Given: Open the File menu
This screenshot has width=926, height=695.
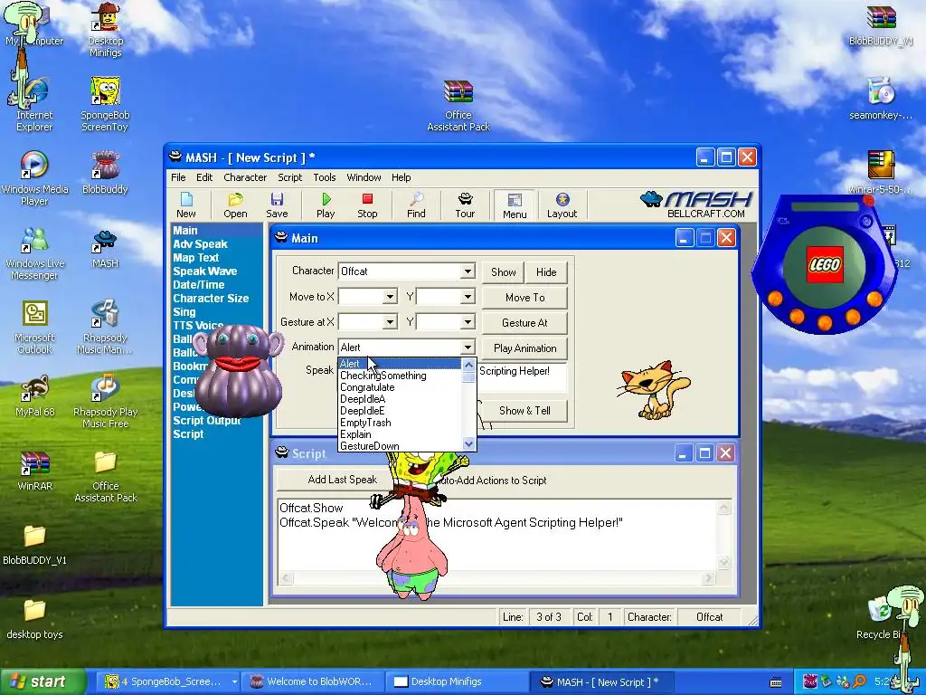Looking at the screenshot, I should point(178,177).
